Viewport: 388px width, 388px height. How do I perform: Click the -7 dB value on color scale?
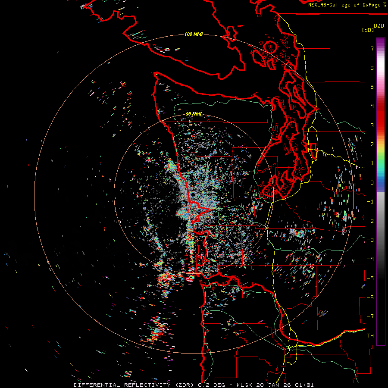tap(370, 316)
